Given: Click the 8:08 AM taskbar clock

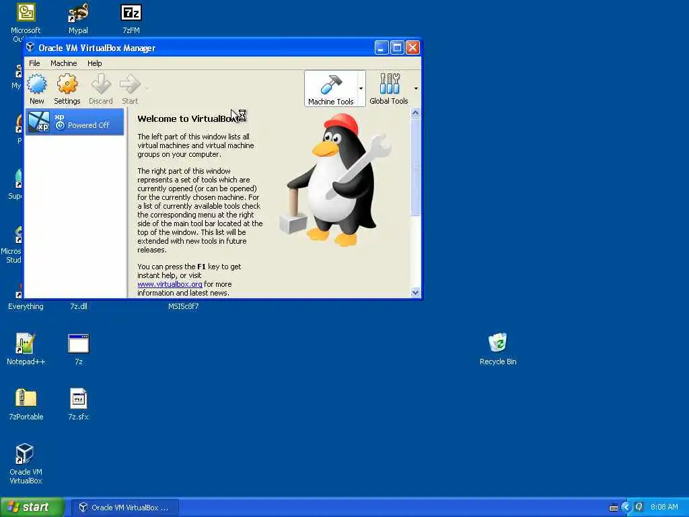Looking at the screenshot, I should click(x=664, y=508).
